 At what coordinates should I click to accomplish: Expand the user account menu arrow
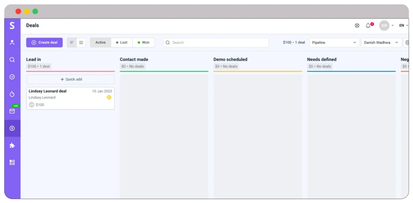(x=392, y=26)
